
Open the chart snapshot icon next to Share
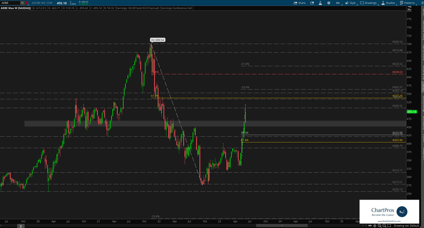point(312,3)
